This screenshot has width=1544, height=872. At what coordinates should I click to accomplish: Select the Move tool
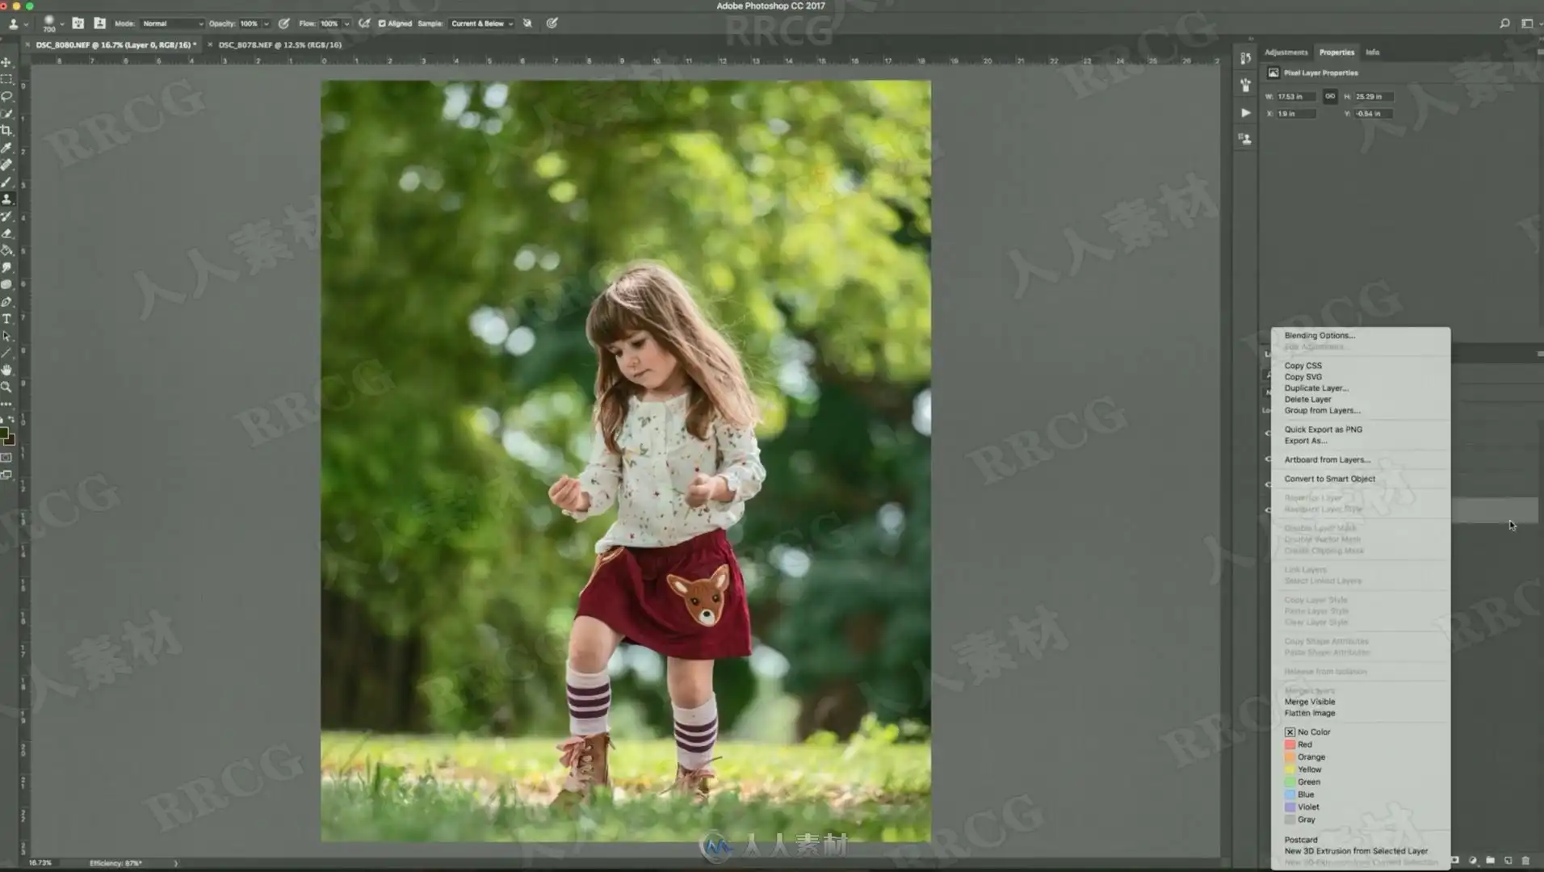[x=6, y=62]
